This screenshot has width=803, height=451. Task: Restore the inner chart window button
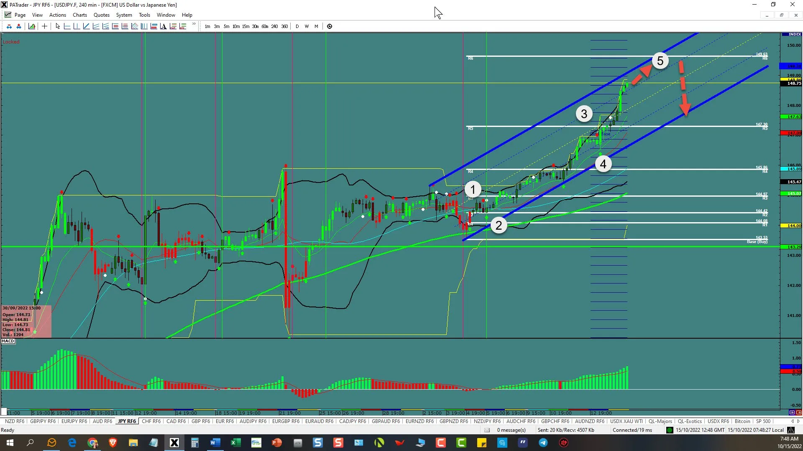point(781,15)
